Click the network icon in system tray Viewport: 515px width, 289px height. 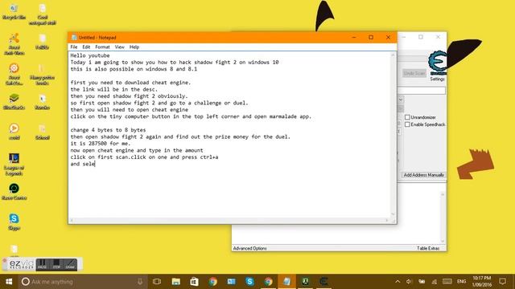(435, 282)
